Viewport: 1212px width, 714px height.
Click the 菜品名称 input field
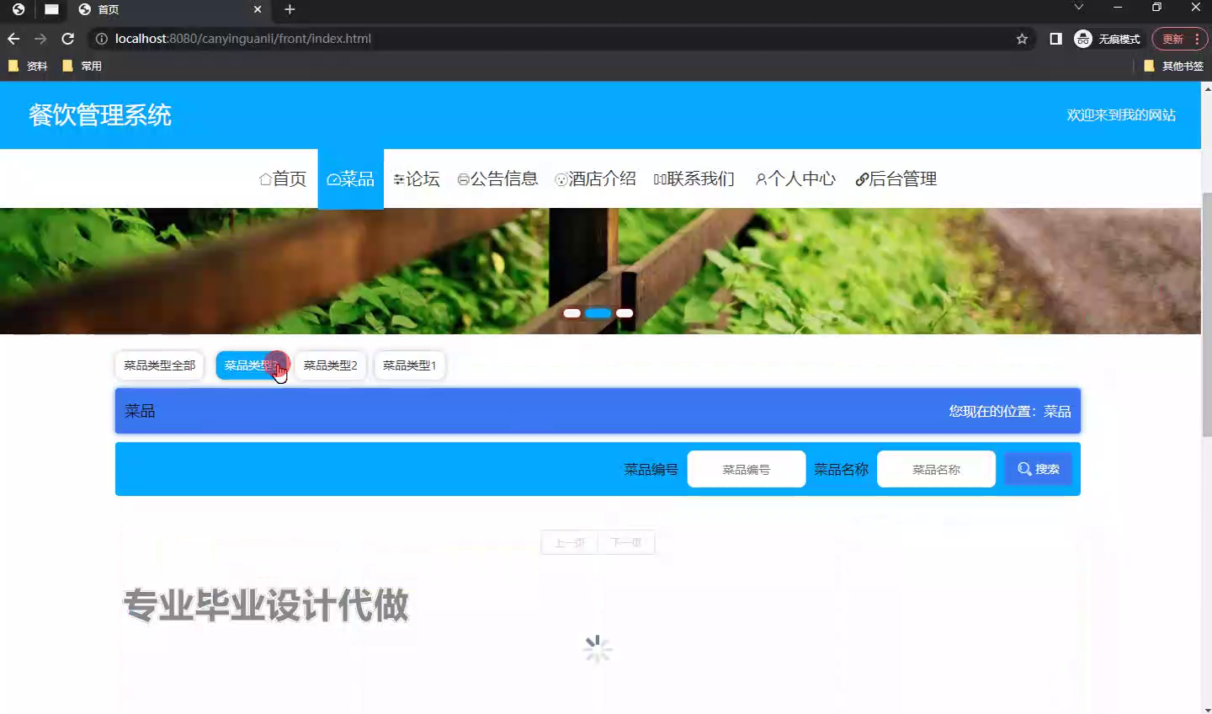(936, 469)
